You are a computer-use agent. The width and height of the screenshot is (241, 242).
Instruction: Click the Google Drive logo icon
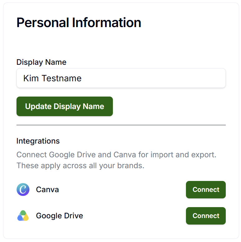[23, 216]
